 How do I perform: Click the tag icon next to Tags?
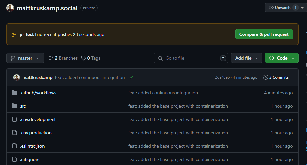pos(84,58)
